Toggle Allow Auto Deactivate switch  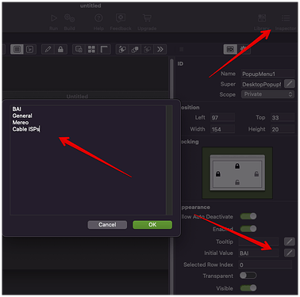click(x=248, y=216)
